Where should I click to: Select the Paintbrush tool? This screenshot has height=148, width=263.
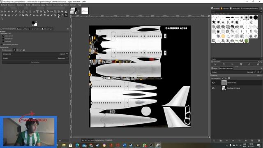coord(16,15)
